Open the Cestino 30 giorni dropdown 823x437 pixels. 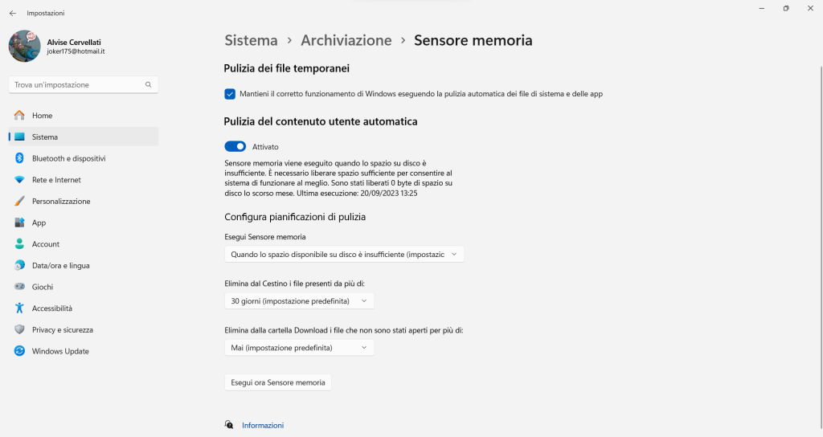click(x=299, y=301)
